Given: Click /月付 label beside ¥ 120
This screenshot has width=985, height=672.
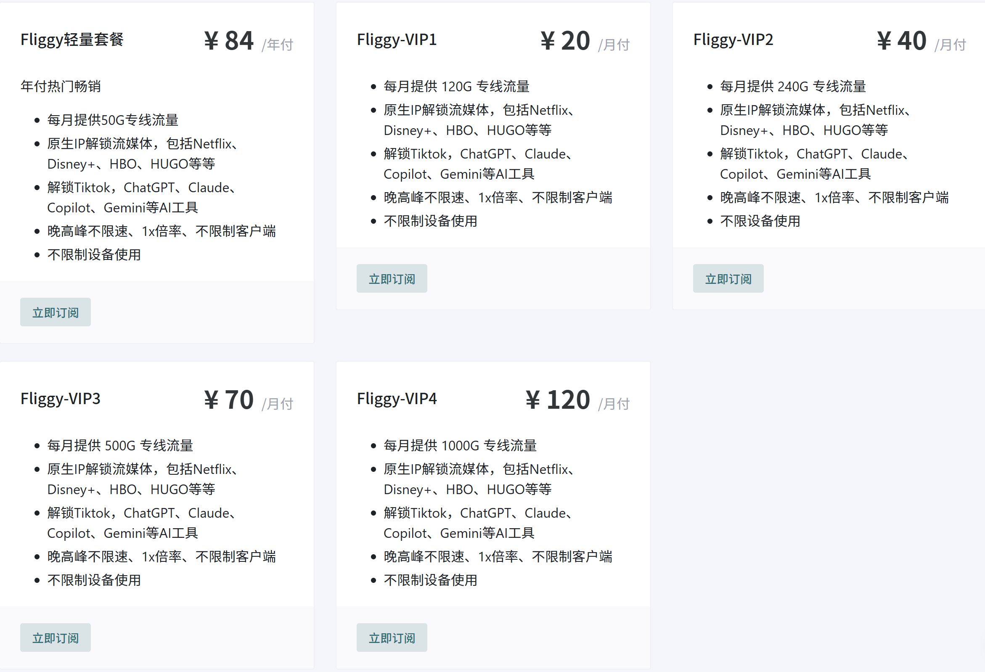Looking at the screenshot, I should 614,404.
